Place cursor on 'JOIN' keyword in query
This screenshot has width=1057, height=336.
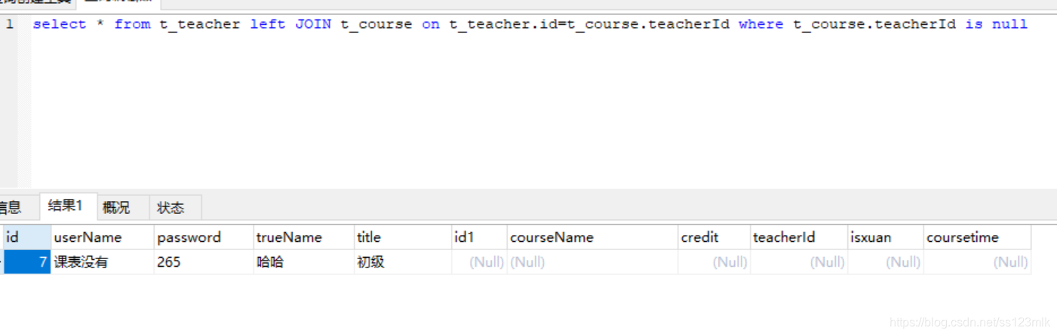click(313, 24)
